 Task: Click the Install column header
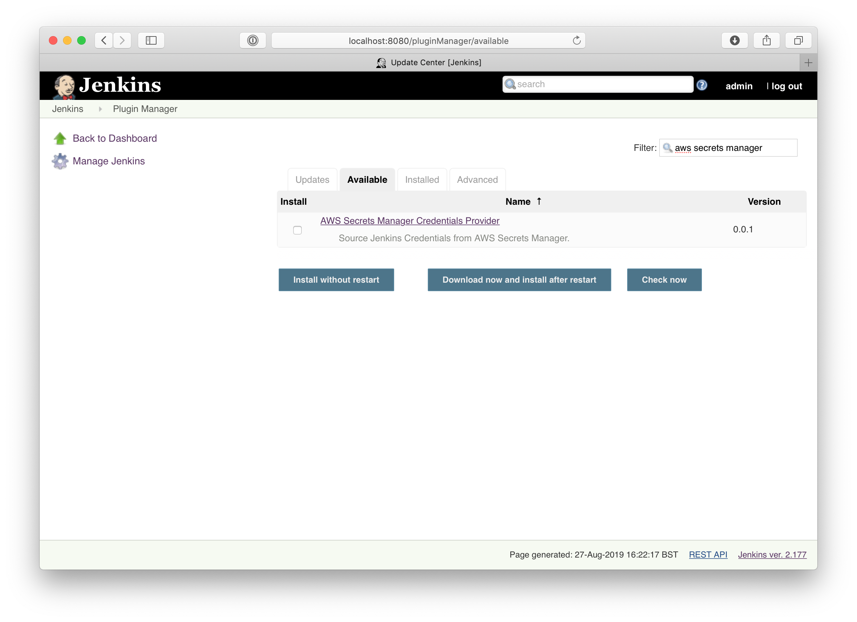point(293,202)
